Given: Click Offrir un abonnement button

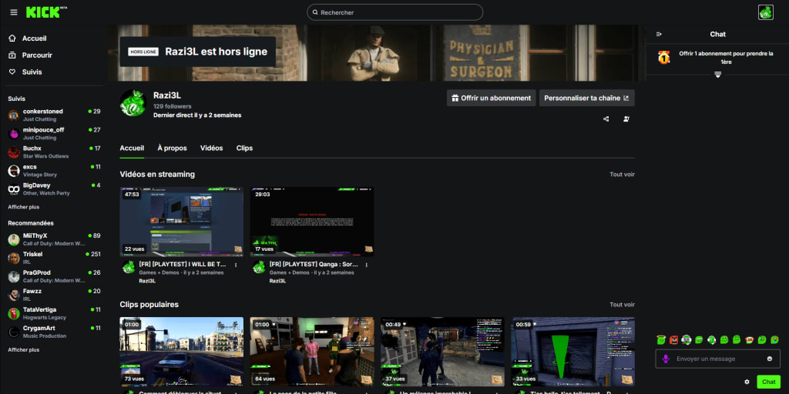Looking at the screenshot, I should click(x=491, y=98).
